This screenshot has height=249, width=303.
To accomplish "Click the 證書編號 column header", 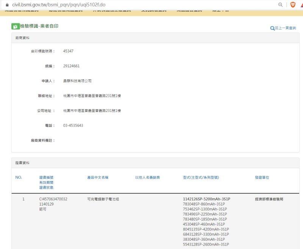I will pos(46,178).
